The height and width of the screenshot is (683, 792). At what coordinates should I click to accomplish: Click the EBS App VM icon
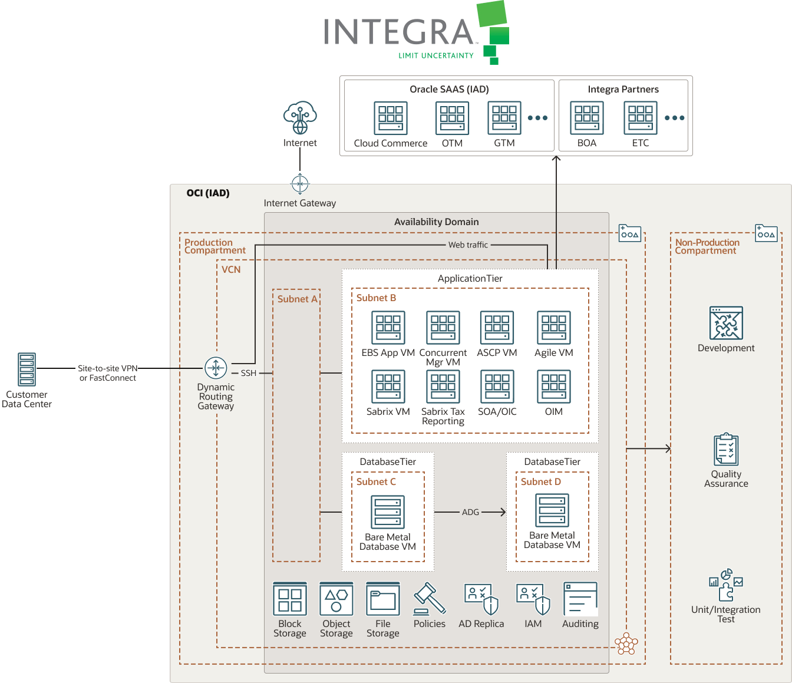pos(388,328)
